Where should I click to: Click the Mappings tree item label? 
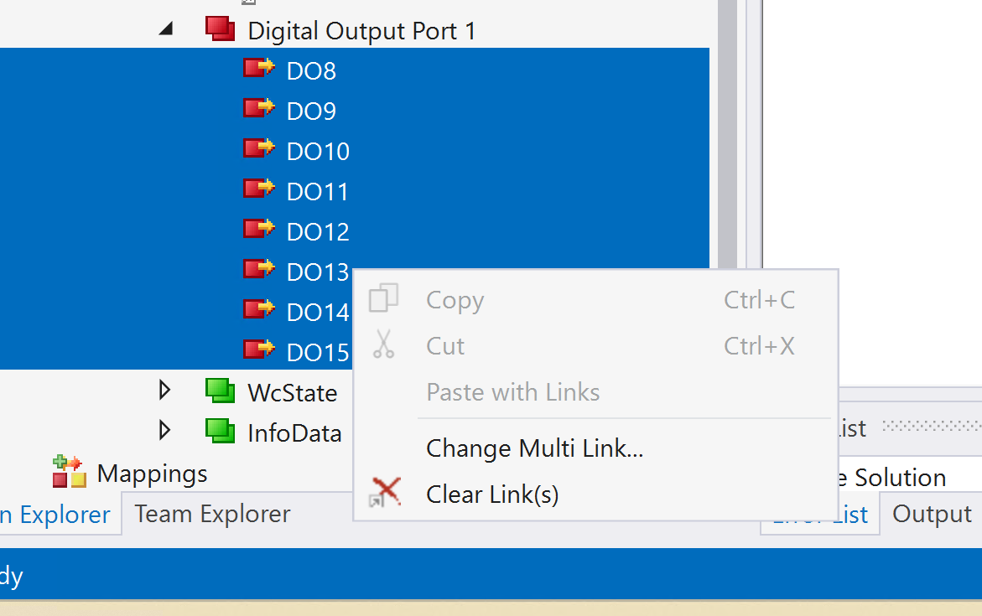coord(152,474)
